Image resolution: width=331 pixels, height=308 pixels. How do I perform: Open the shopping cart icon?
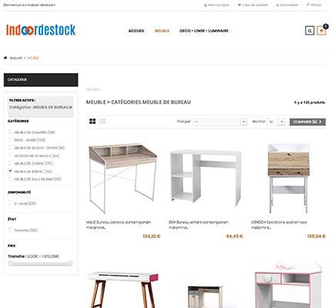321,31
